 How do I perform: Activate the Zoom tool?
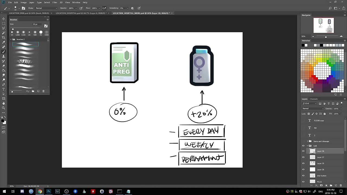tap(4, 108)
